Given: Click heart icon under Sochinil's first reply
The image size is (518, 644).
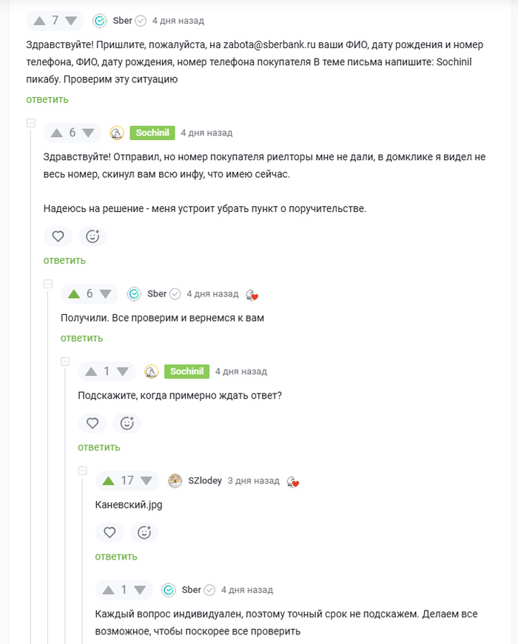Looking at the screenshot, I should [58, 236].
